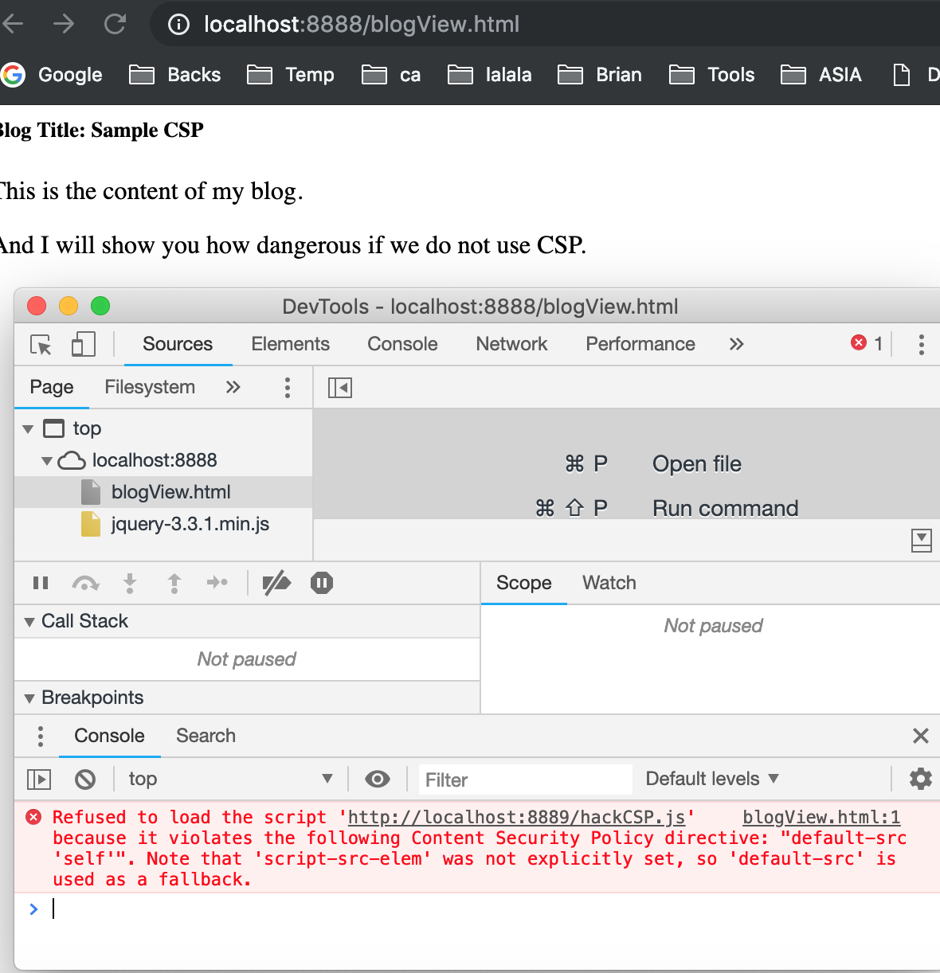Screen dimensions: 940x973
Task: Open the top execution context dropdown
Action: [230, 779]
